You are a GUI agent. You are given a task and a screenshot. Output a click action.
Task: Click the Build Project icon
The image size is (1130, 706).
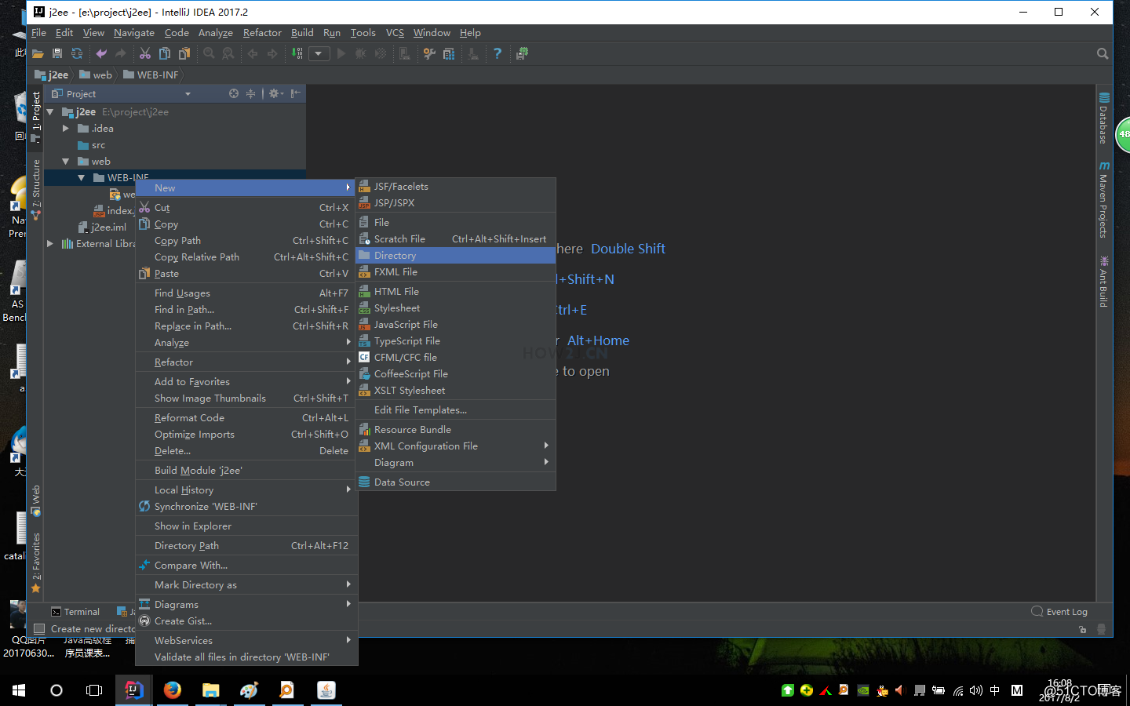coord(297,53)
